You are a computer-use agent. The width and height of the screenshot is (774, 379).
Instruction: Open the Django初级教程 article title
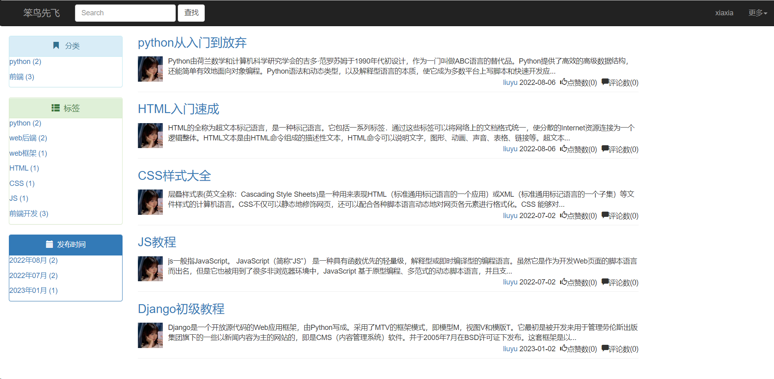pos(181,309)
